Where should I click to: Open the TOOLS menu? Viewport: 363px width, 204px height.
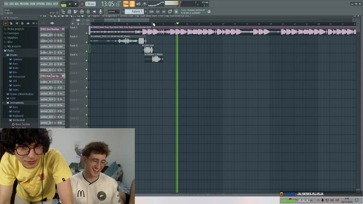(49, 4)
